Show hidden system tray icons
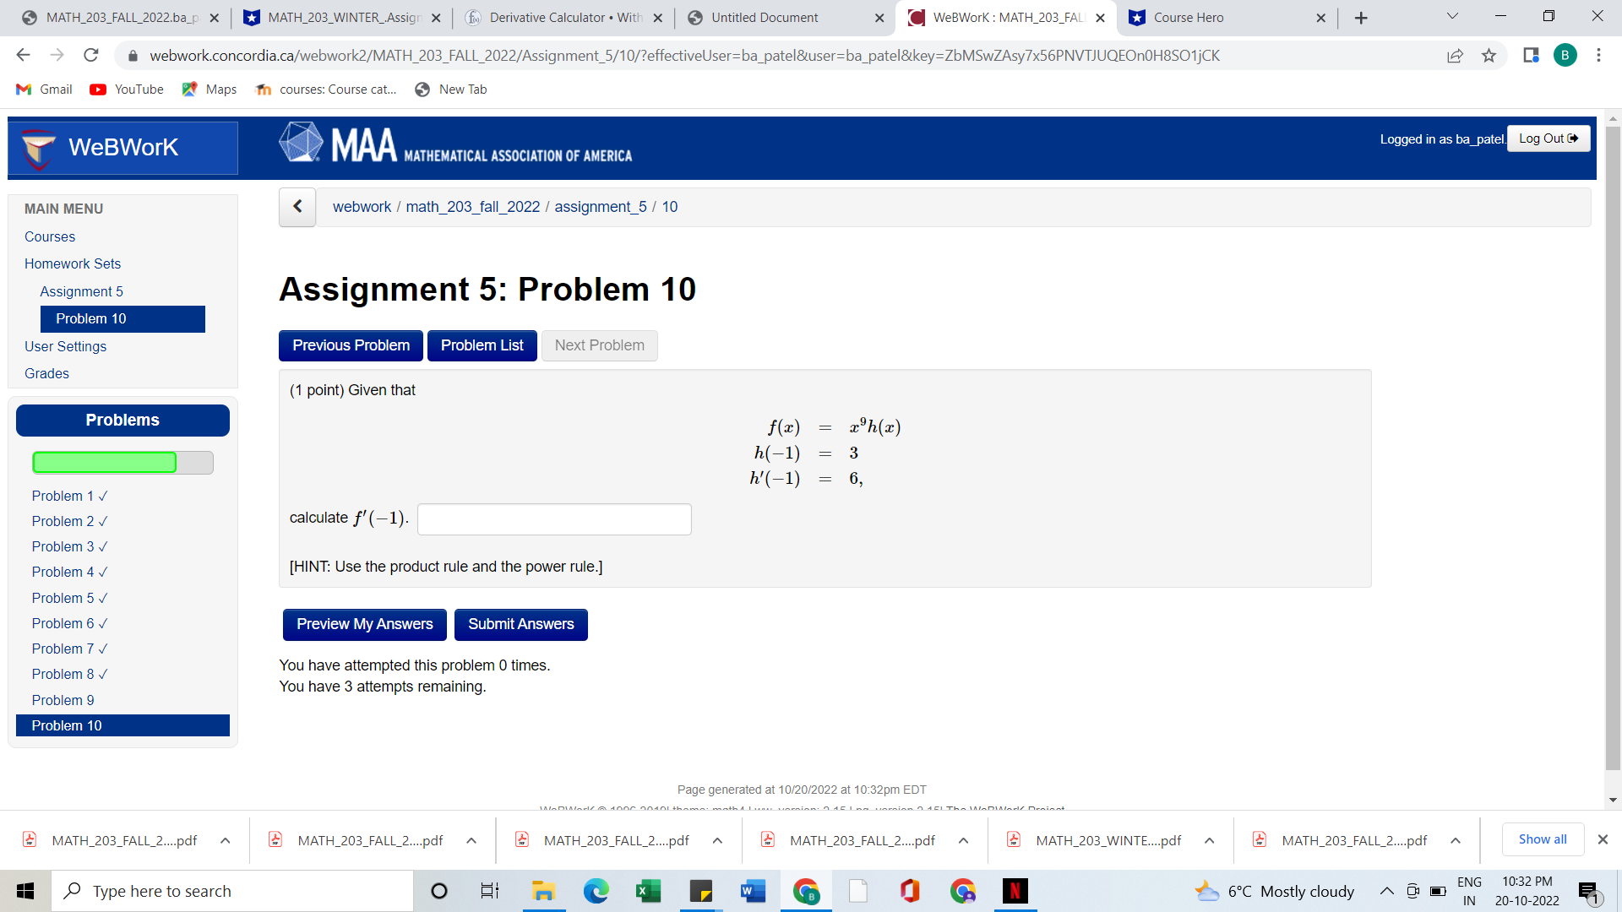This screenshot has height=912, width=1622. 1386,891
